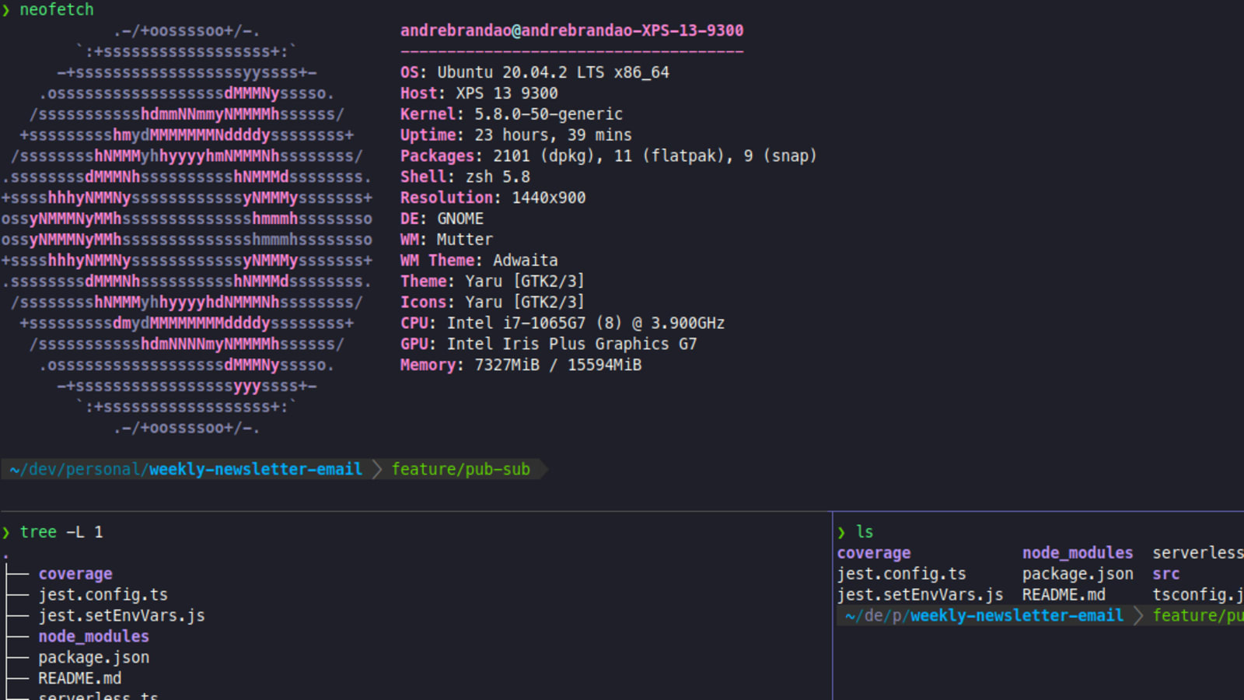Click the GPU: Intel Iris Plus Graphics line
The image size is (1244, 700).
point(548,345)
